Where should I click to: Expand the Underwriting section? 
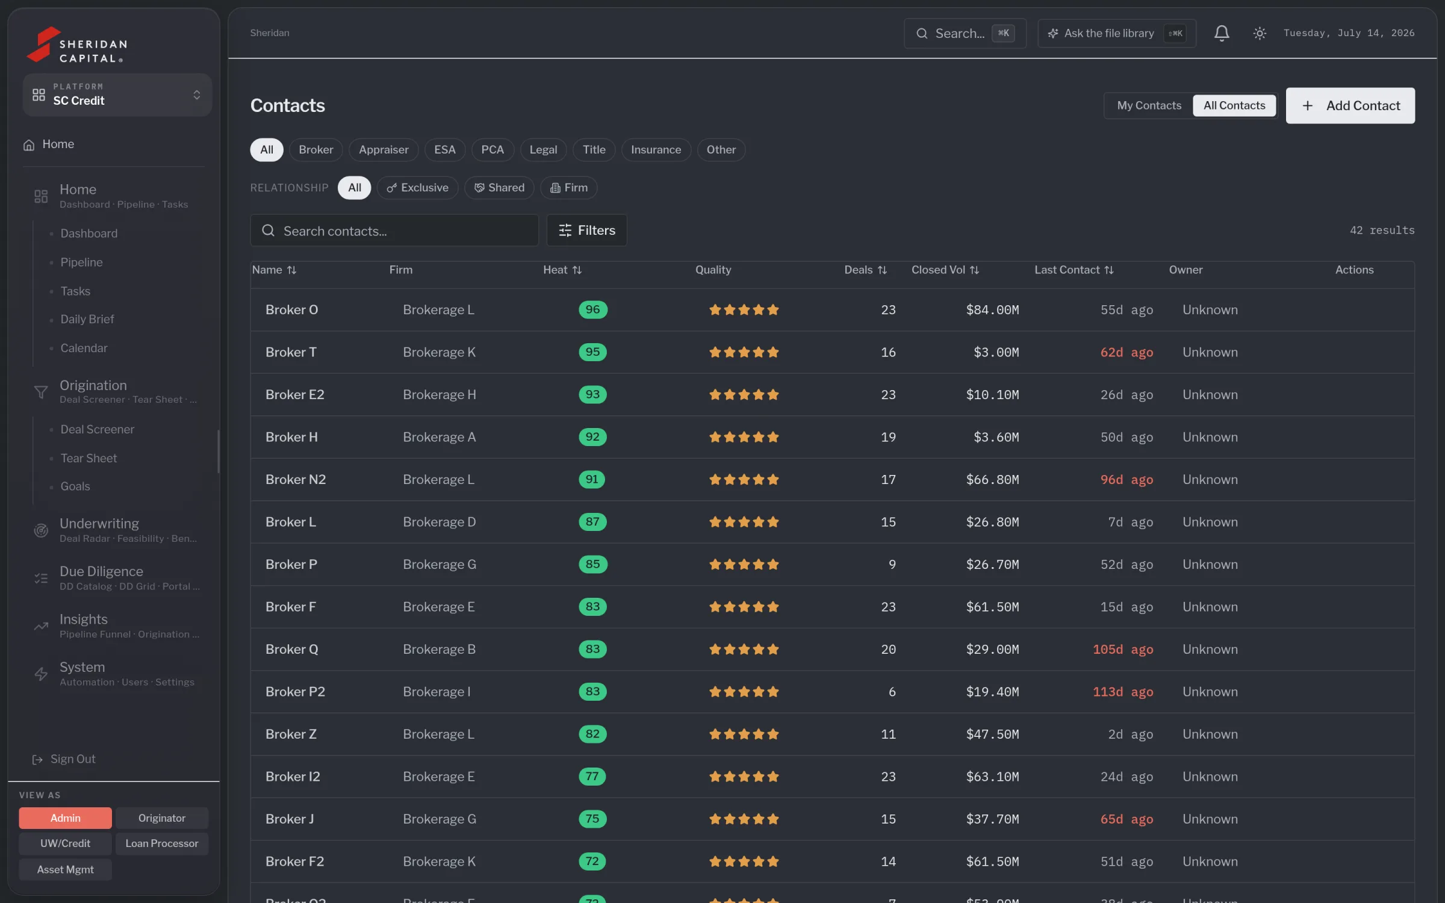117,530
